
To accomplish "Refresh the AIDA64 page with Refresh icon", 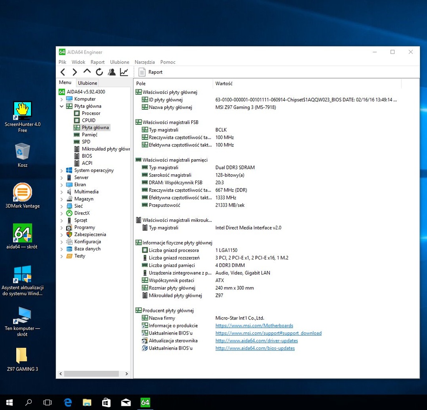I will pyautogui.click(x=99, y=72).
